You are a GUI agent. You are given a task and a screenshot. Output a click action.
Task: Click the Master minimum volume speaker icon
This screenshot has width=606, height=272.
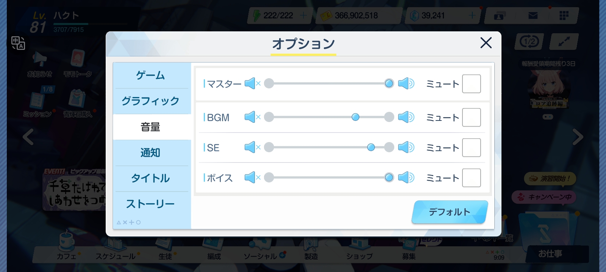252,83
